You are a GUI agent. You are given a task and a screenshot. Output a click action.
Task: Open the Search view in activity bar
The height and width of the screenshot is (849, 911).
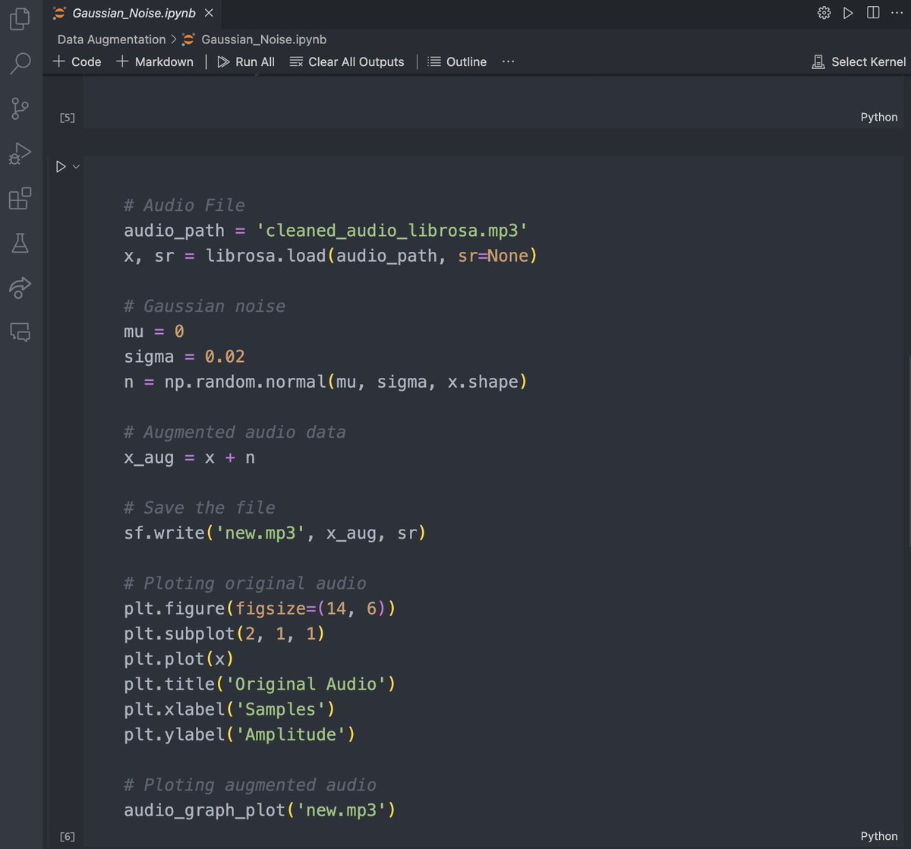click(x=20, y=64)
